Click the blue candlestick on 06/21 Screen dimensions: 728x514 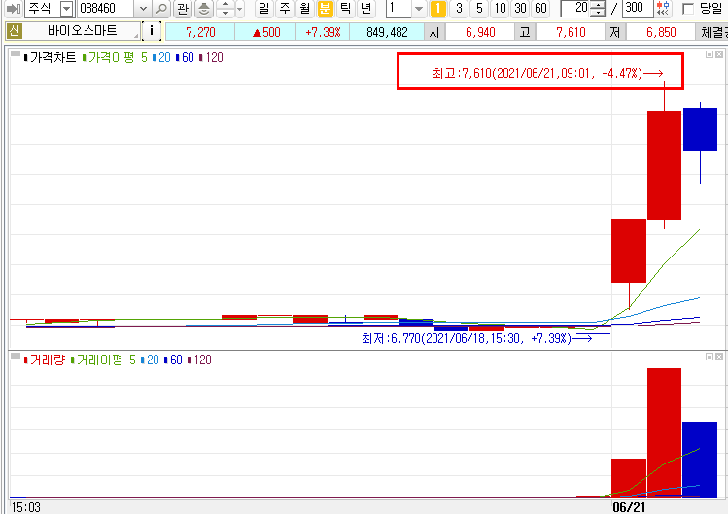[x=700, y=129]
